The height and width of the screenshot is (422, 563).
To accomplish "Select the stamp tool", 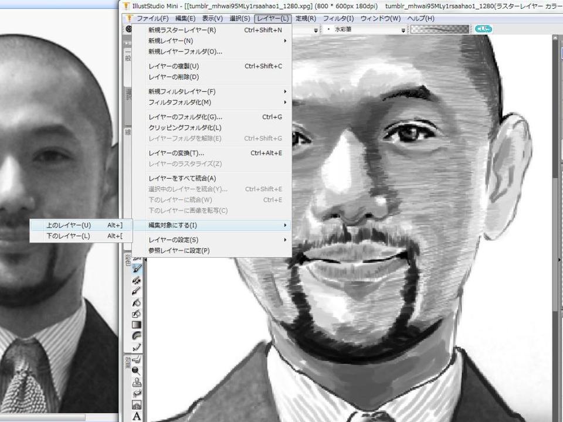I will tap(137, 382).
